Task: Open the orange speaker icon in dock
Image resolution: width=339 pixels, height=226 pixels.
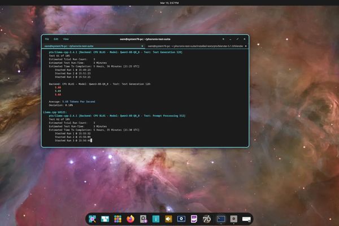Action: point(168,219)
